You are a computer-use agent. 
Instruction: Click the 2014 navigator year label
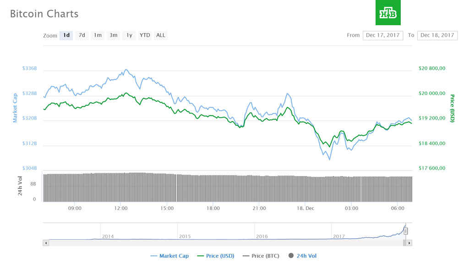coord(108,236)
